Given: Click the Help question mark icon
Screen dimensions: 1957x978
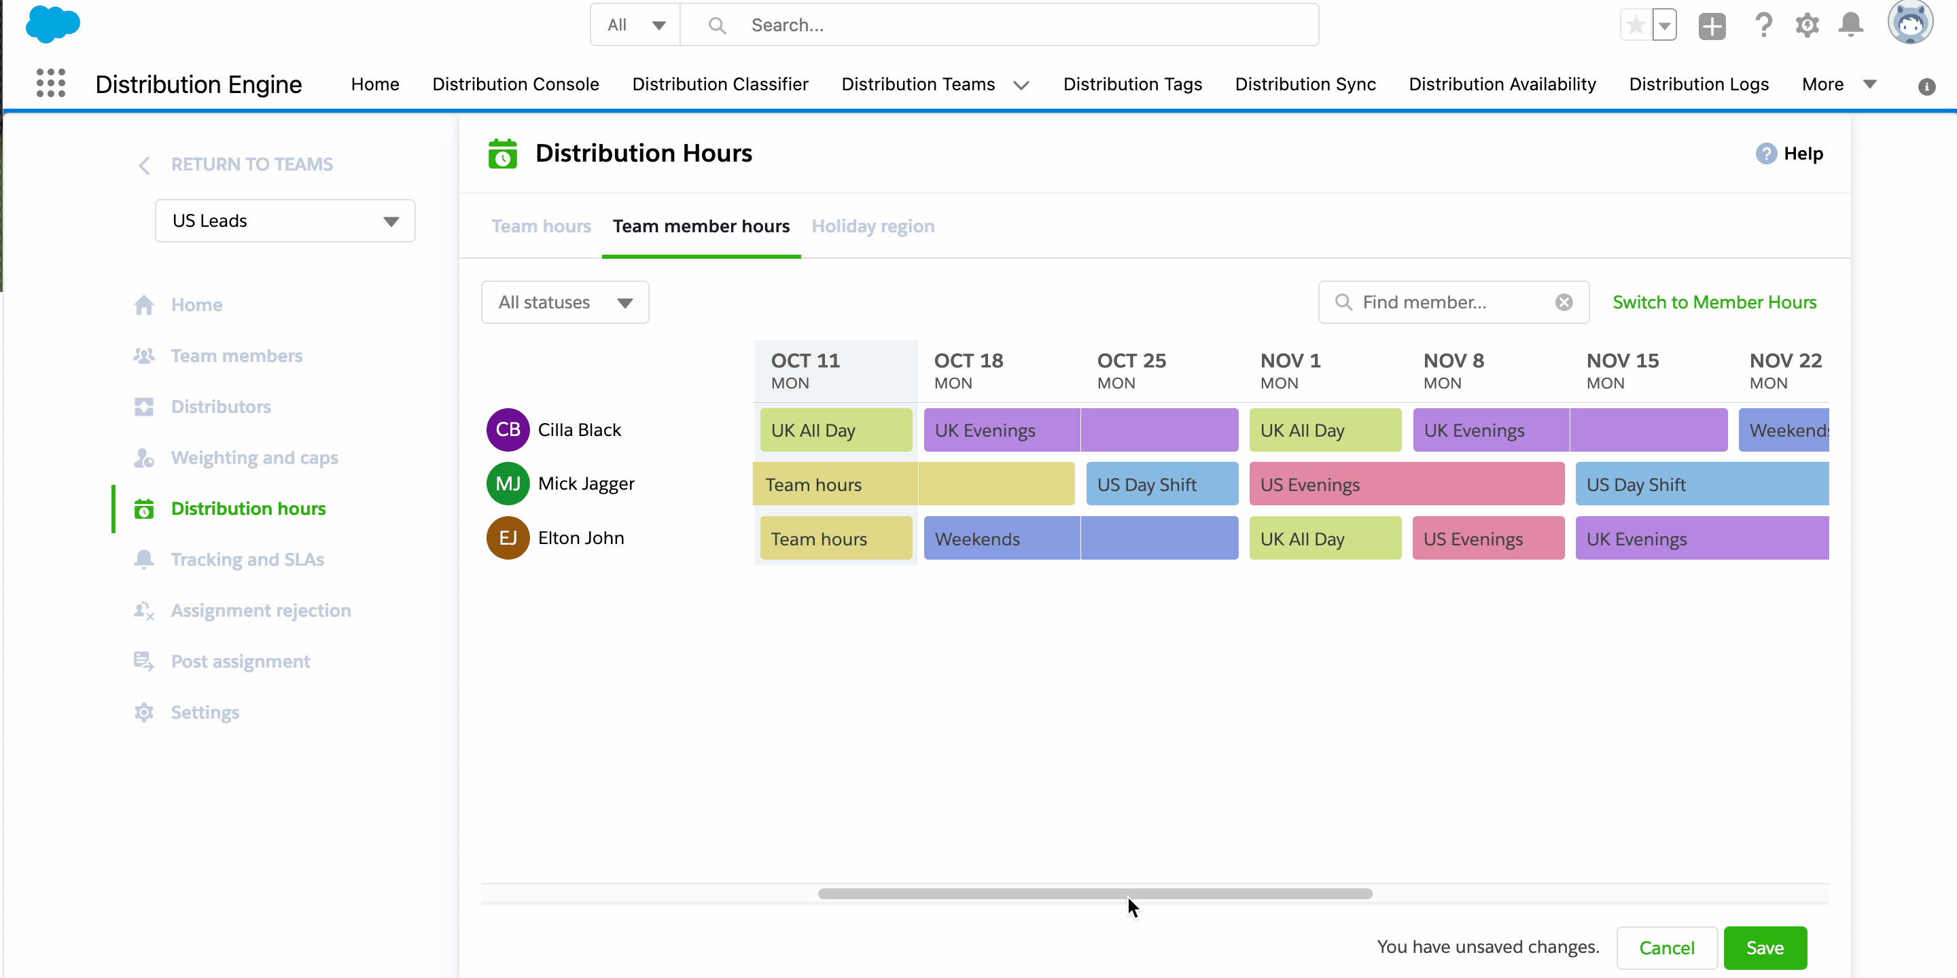Looking at the screenshot, I should pos(1765,153).
